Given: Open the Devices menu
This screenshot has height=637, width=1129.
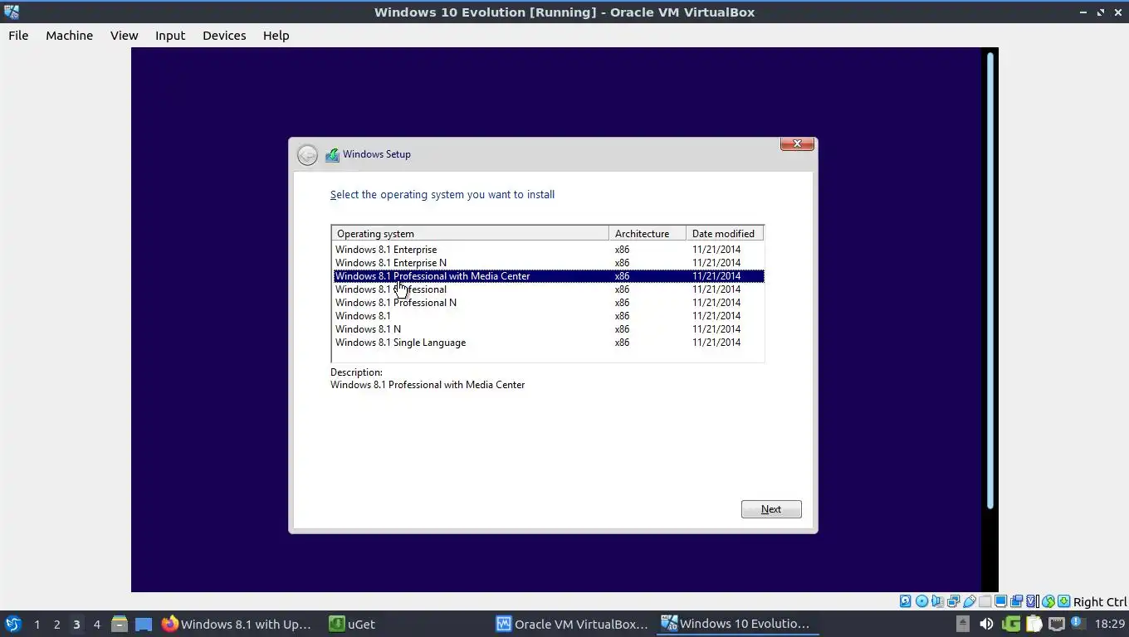Looking at the screenshot, I should 224,35.
